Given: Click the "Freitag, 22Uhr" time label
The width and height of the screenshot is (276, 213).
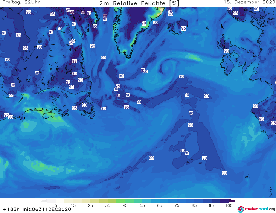Looking at the screenshot, I should pos(21,2).
